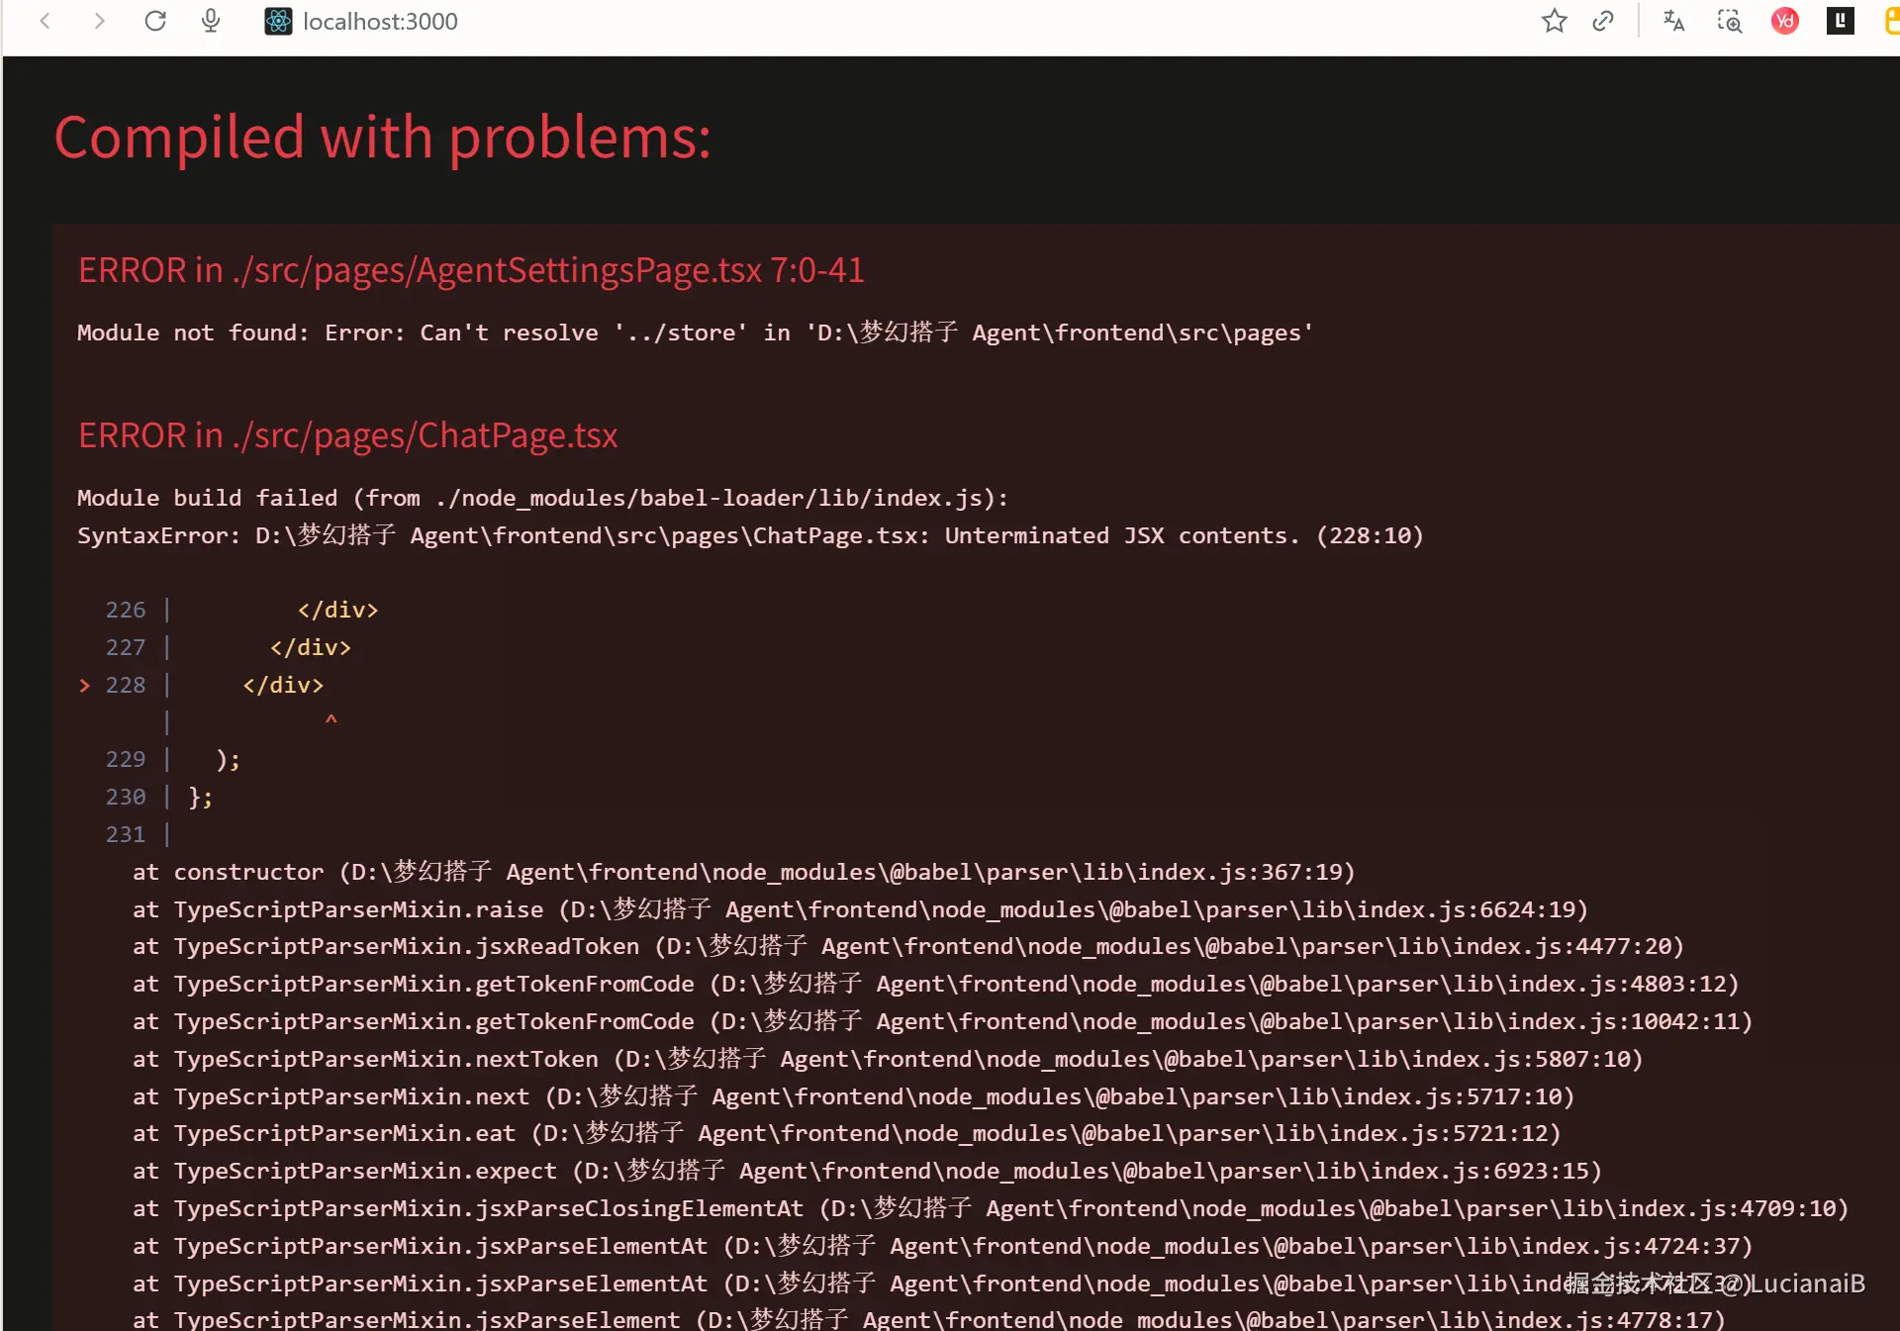
Task: Click the localhost:3000 address field
Action: [380, 21]
